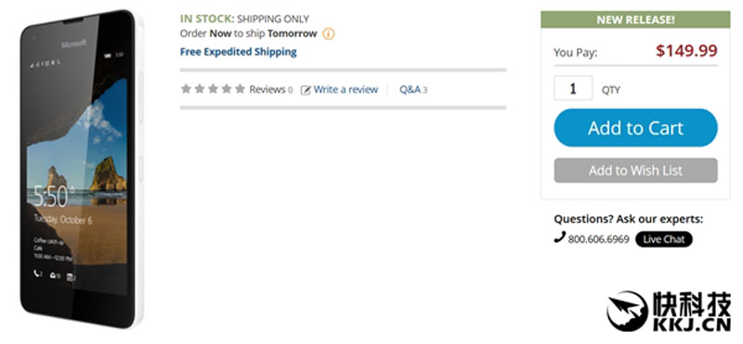Add item to Wish List
The image size is (743, 344).
(635, 171)
